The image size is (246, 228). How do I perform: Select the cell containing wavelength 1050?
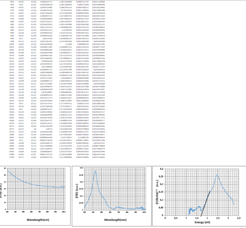12,101
